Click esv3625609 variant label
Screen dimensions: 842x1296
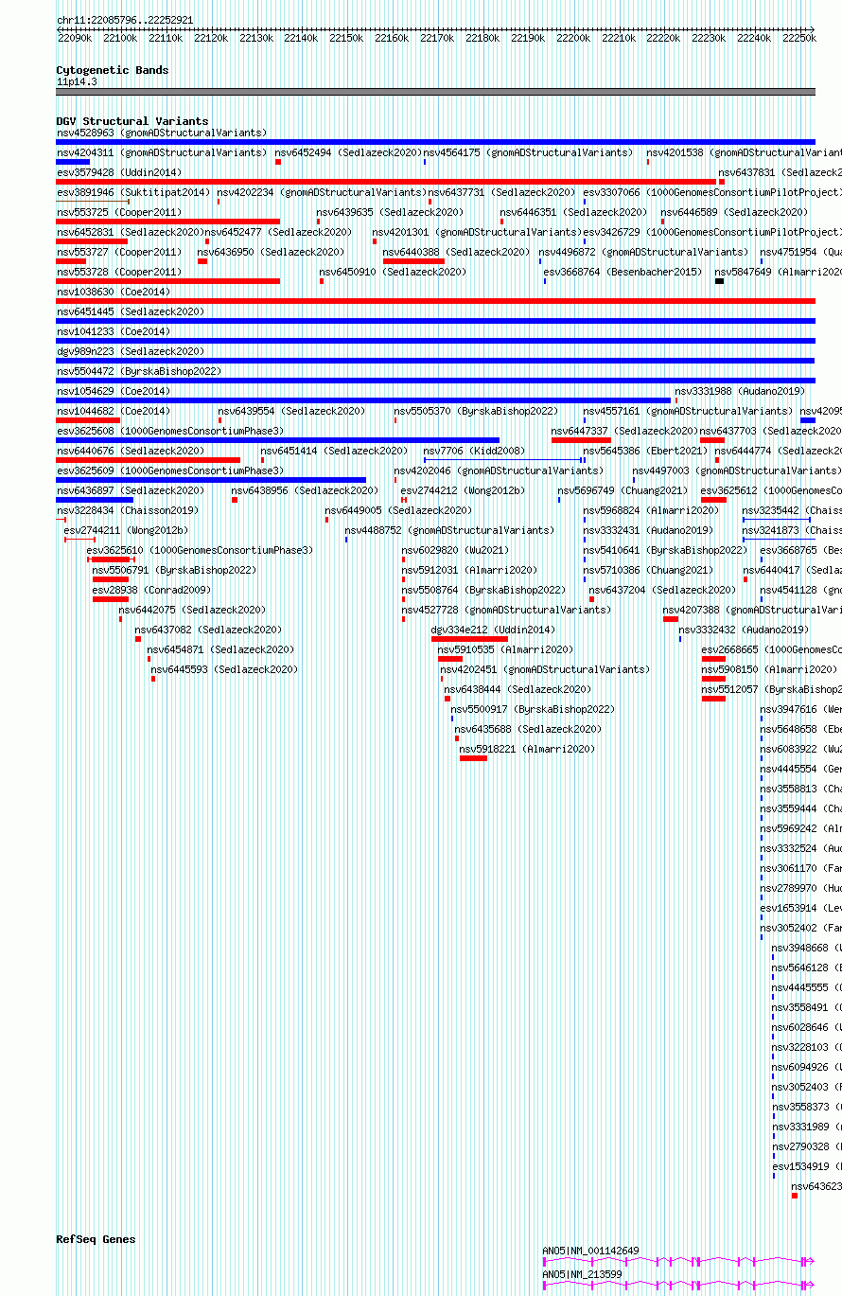[x=170, y=470]
